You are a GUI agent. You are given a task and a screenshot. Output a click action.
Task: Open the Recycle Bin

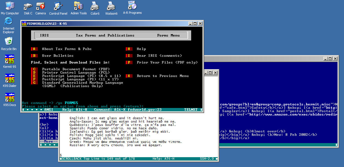click(x=9, y=42)
